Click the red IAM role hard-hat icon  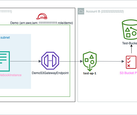(42, 16)
